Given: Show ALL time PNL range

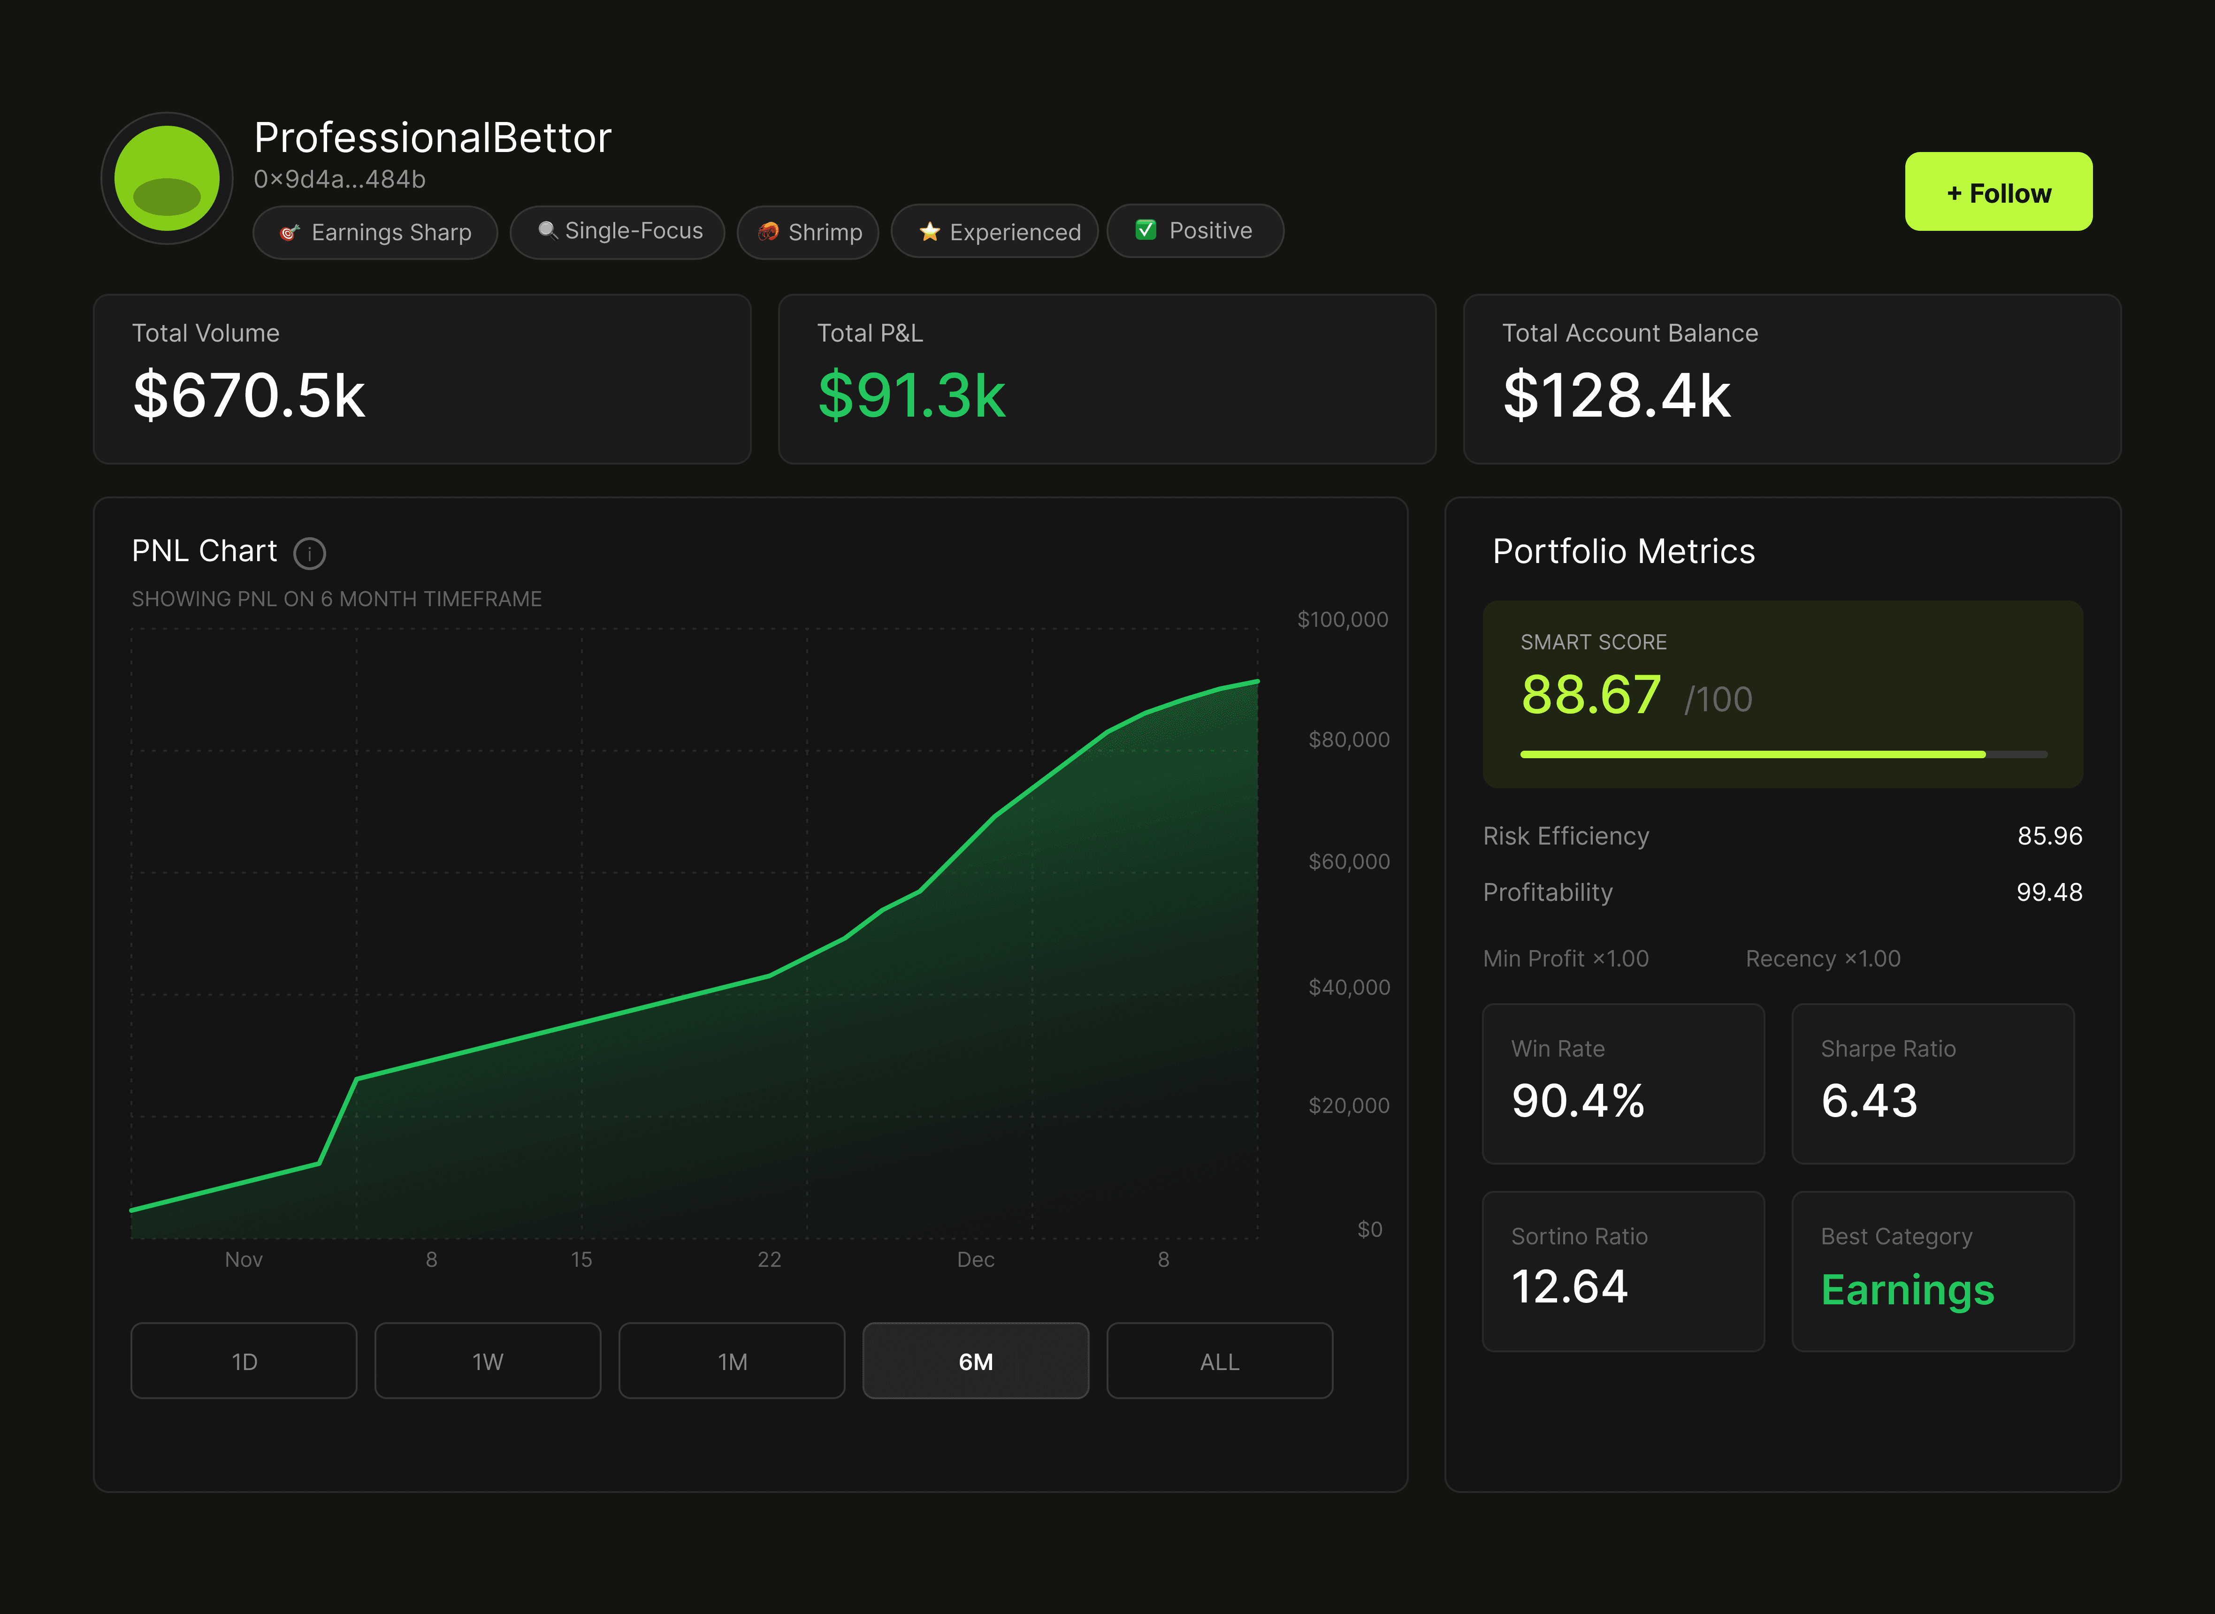Looking at the screenshot, I should (1219, 1360).
